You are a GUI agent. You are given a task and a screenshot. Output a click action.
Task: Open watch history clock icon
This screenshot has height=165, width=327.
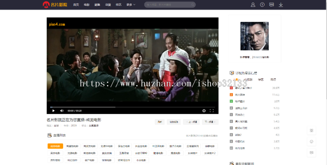tap(262, 5)
